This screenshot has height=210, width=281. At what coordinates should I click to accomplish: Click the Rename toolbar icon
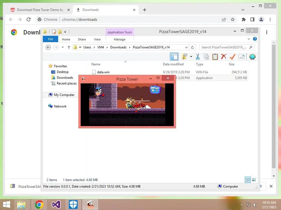[x=241, y=57]
